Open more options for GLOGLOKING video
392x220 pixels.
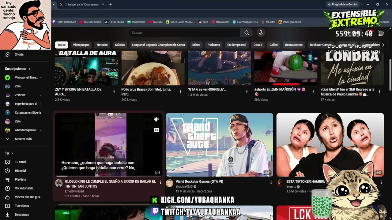(x=160, y=182)
